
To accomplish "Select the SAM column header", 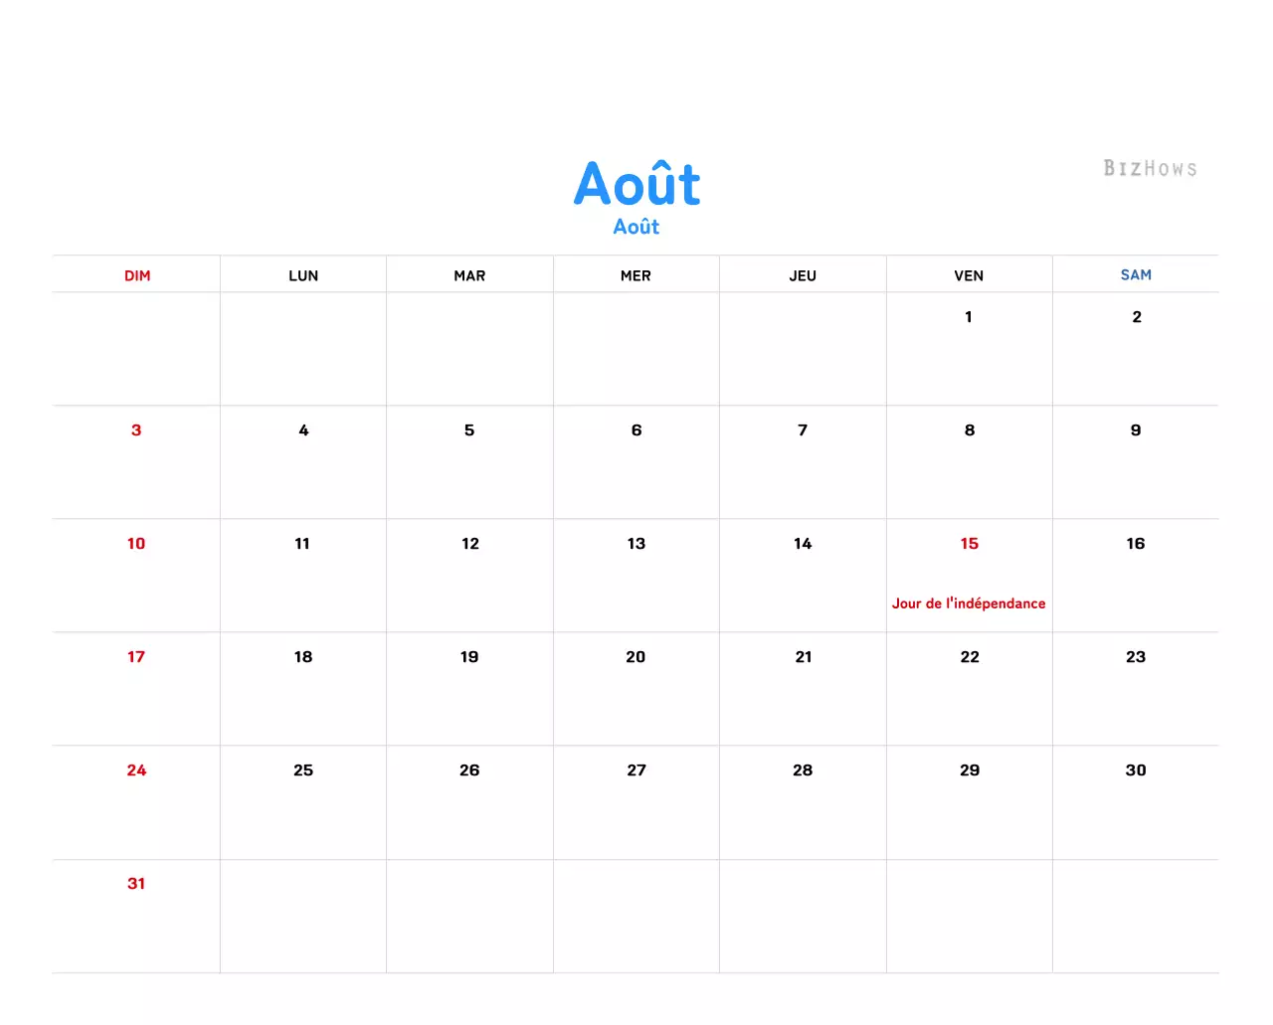I will (1136, 274).
